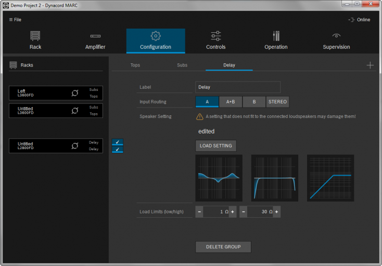This screenshot has width=382, height=266.
Task: Open the File menu
Action: click(x=15, y=20)
